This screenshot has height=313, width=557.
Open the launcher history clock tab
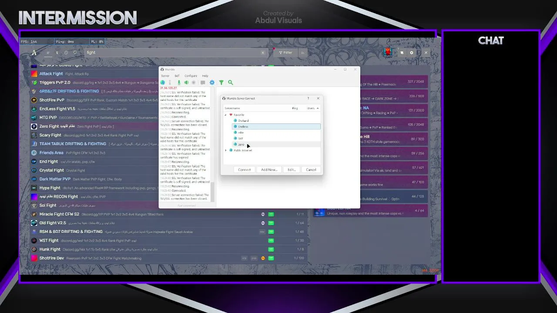click(x=66, y=53)
